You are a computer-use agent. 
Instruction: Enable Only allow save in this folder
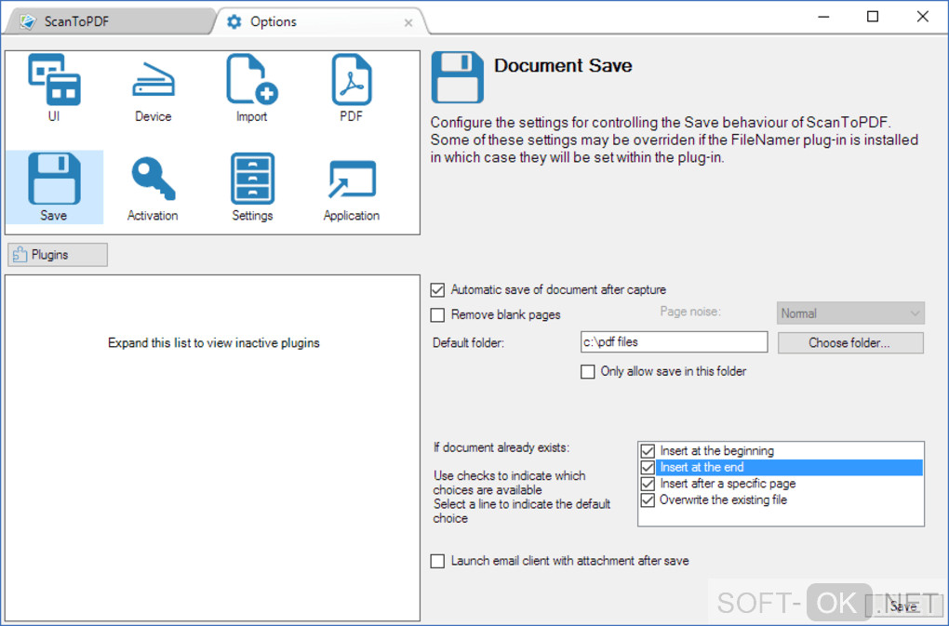pos(588,371)
